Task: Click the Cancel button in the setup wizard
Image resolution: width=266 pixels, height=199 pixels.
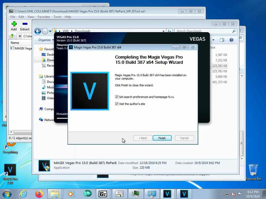Action: [x=184, y=138]
